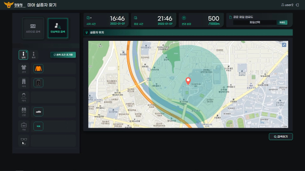Select the female gender option
Viewport: 305px width, 171px height.
33,55
